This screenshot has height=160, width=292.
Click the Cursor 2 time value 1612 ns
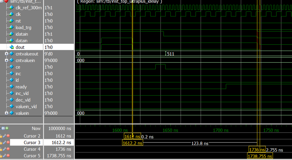[x=63, y=136]
